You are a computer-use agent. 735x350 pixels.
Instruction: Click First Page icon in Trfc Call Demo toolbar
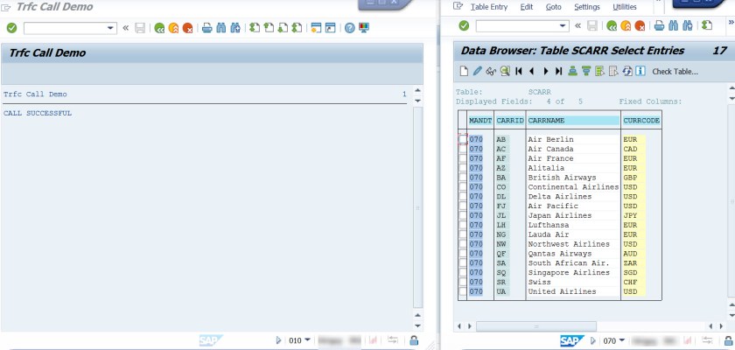coord(255,28)
